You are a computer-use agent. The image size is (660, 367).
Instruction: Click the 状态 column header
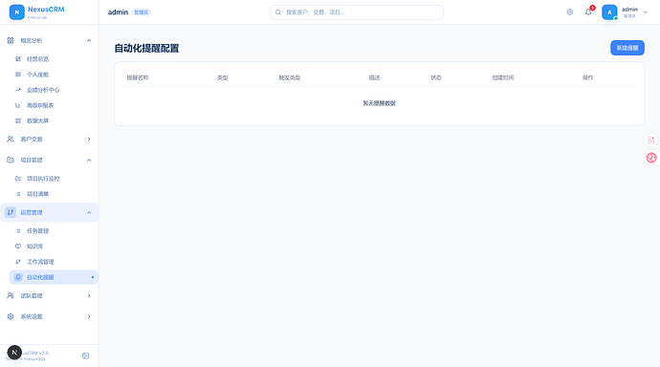point(436,77)
